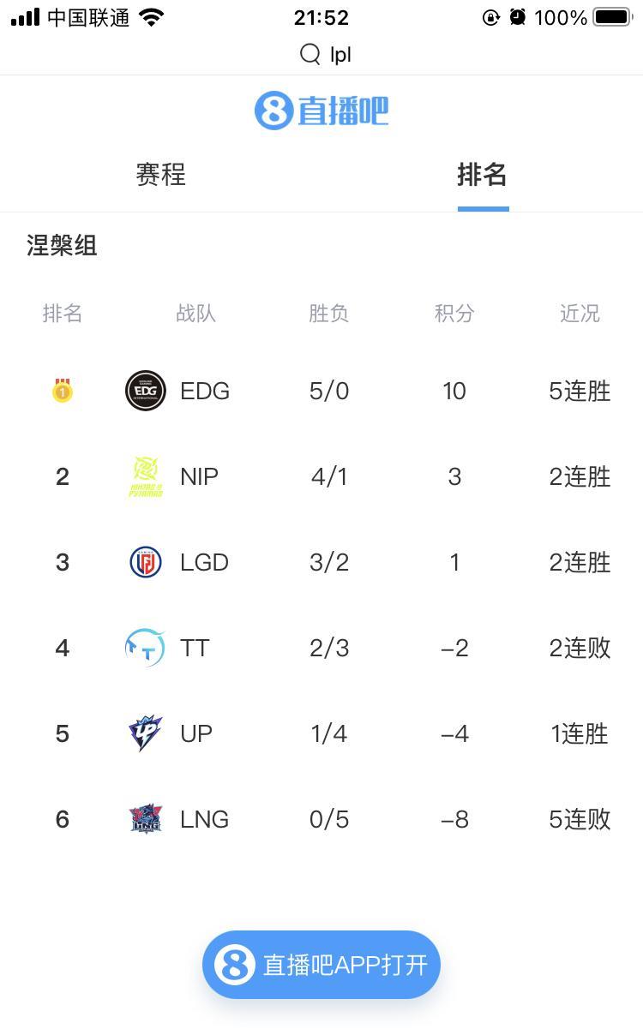This screenshot has width=643, height=1029.
Task: Tap the gold first-place medal icon
Action: [63, 391]
